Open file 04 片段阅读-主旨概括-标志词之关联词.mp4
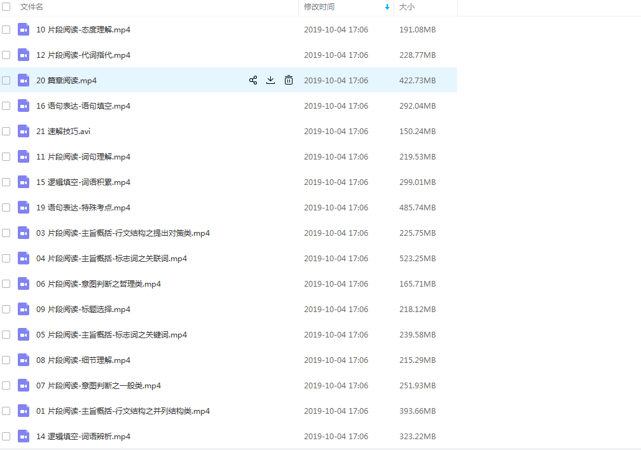The image size is (641, 450). (x=111, y=258)
